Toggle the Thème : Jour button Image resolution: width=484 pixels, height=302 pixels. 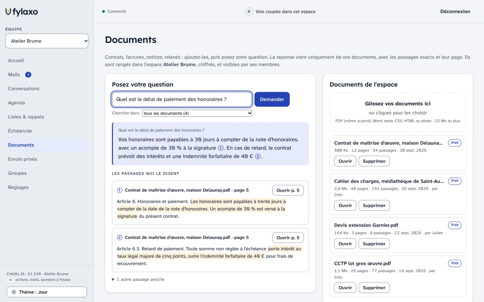47,292
